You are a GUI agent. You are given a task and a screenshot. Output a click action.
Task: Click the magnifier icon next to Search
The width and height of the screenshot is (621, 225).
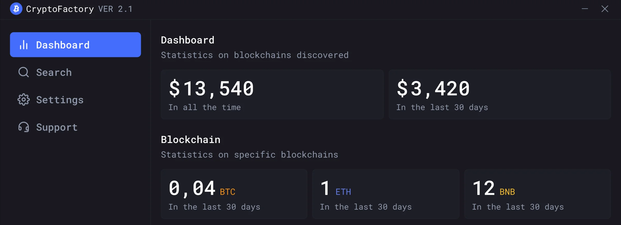pyautogui.click(x=24, y=72)
